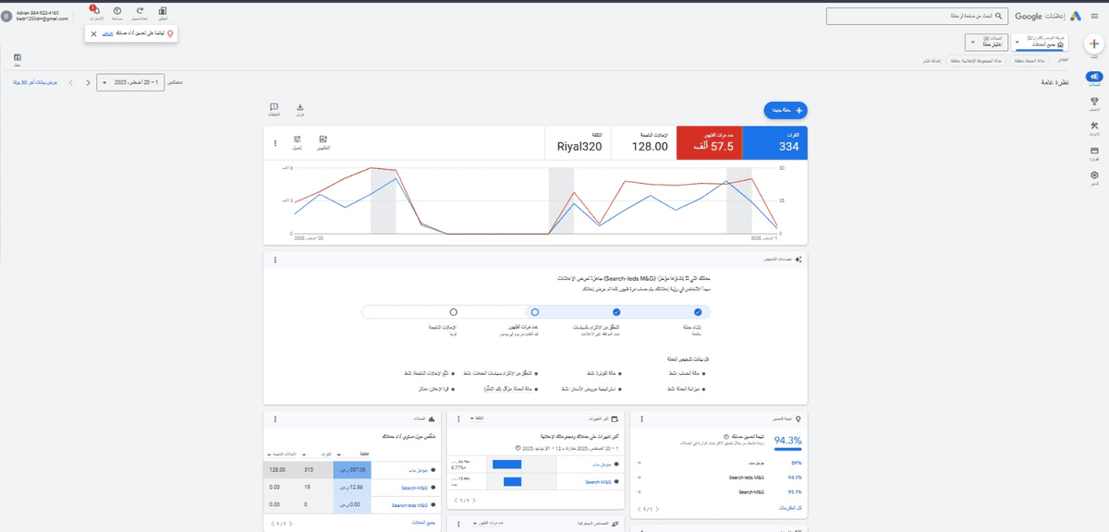Image resolution: width=1109 pixels, height=532 pixels.
Task: Download the performance chart data
Action: tap(300, 109)
